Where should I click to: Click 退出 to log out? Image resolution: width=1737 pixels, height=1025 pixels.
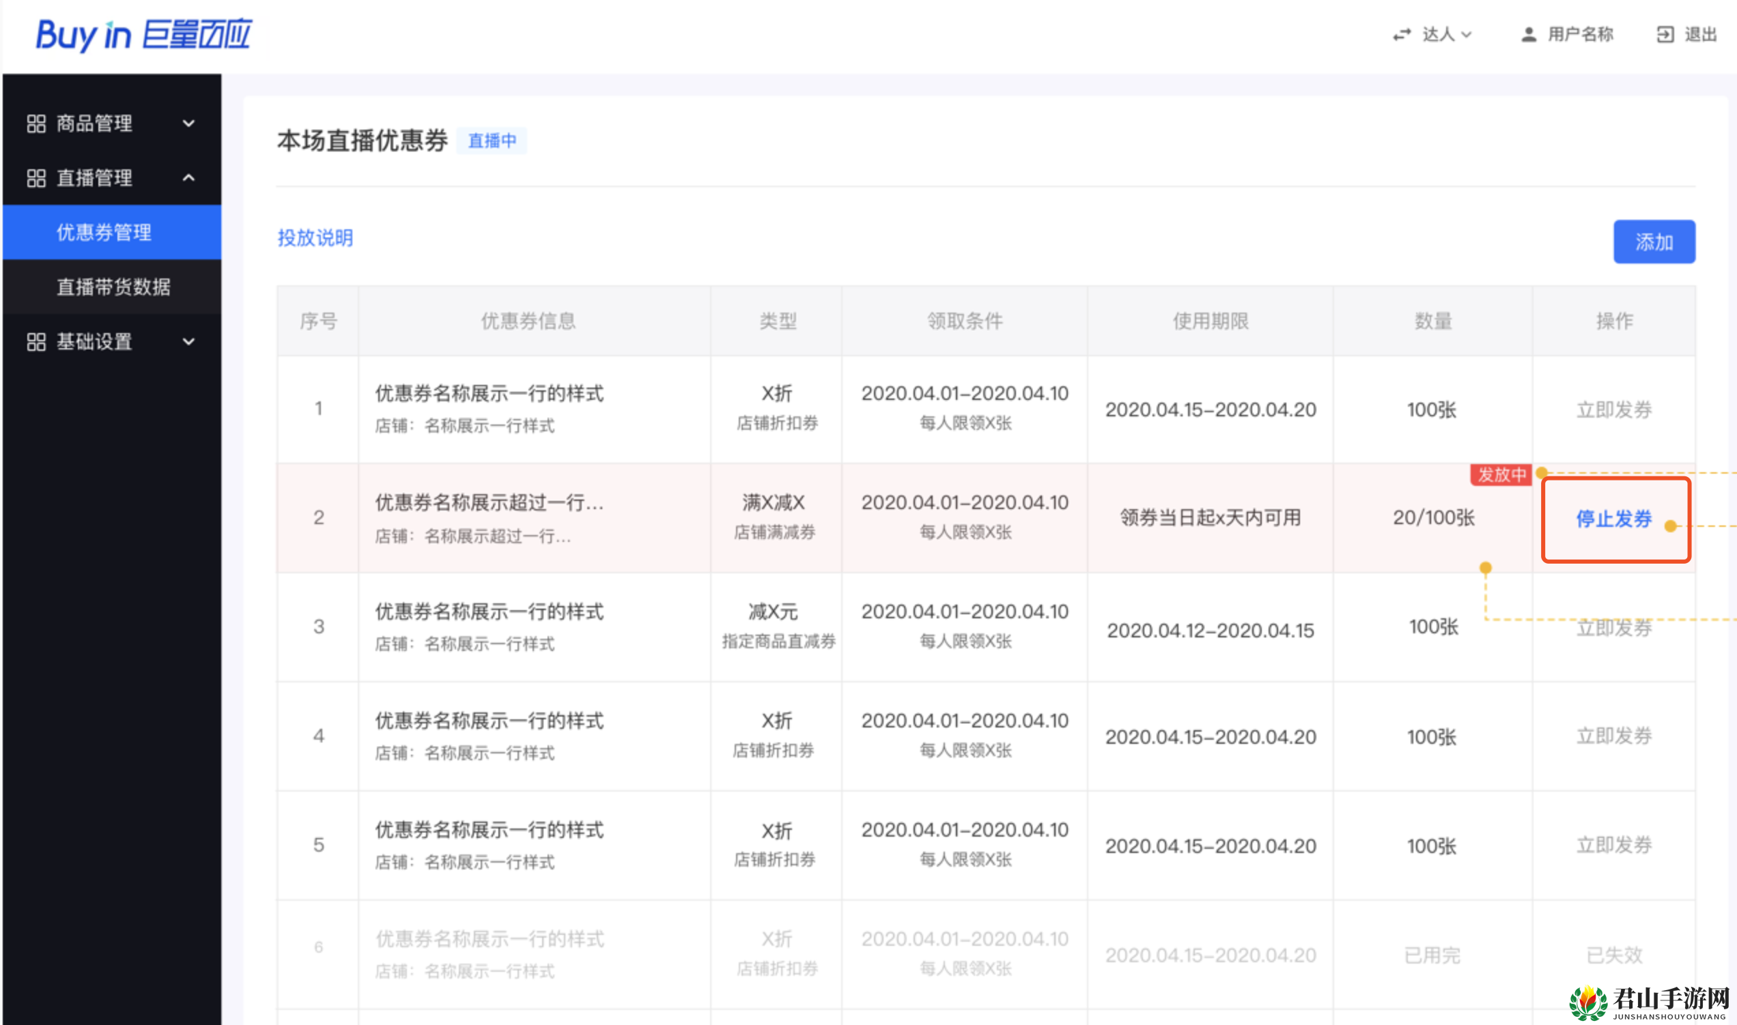coord(1700,35)
